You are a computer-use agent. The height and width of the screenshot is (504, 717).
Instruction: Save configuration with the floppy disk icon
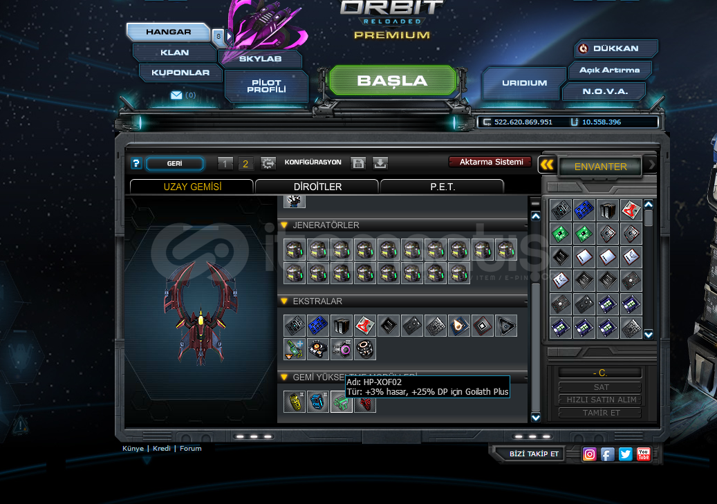point(358,163)
